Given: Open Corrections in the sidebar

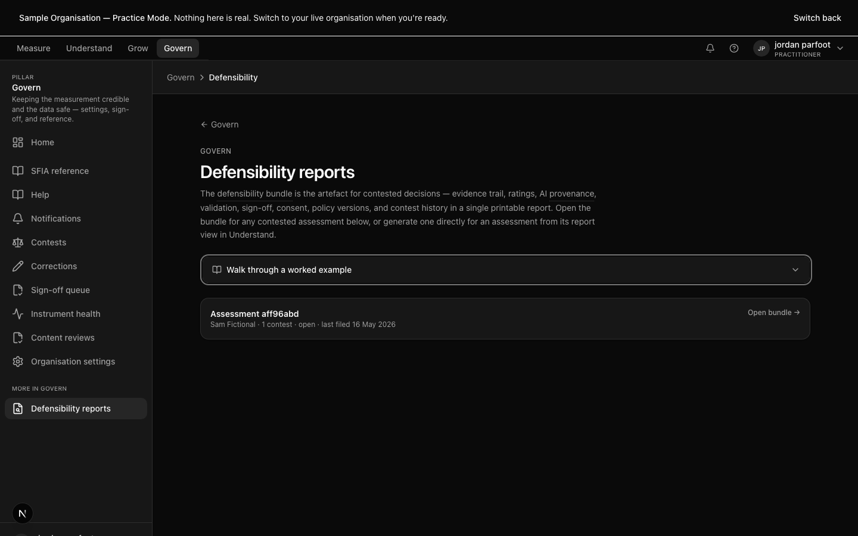Looking at the screenshot, I should [x=76, y=266].
